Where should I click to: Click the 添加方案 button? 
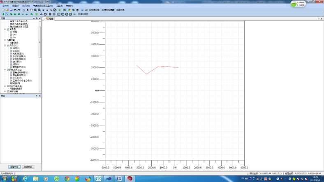tap(14, 167)
